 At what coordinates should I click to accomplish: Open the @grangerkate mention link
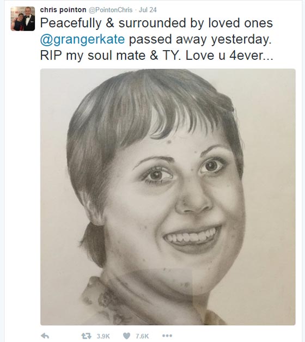point(82,39)
